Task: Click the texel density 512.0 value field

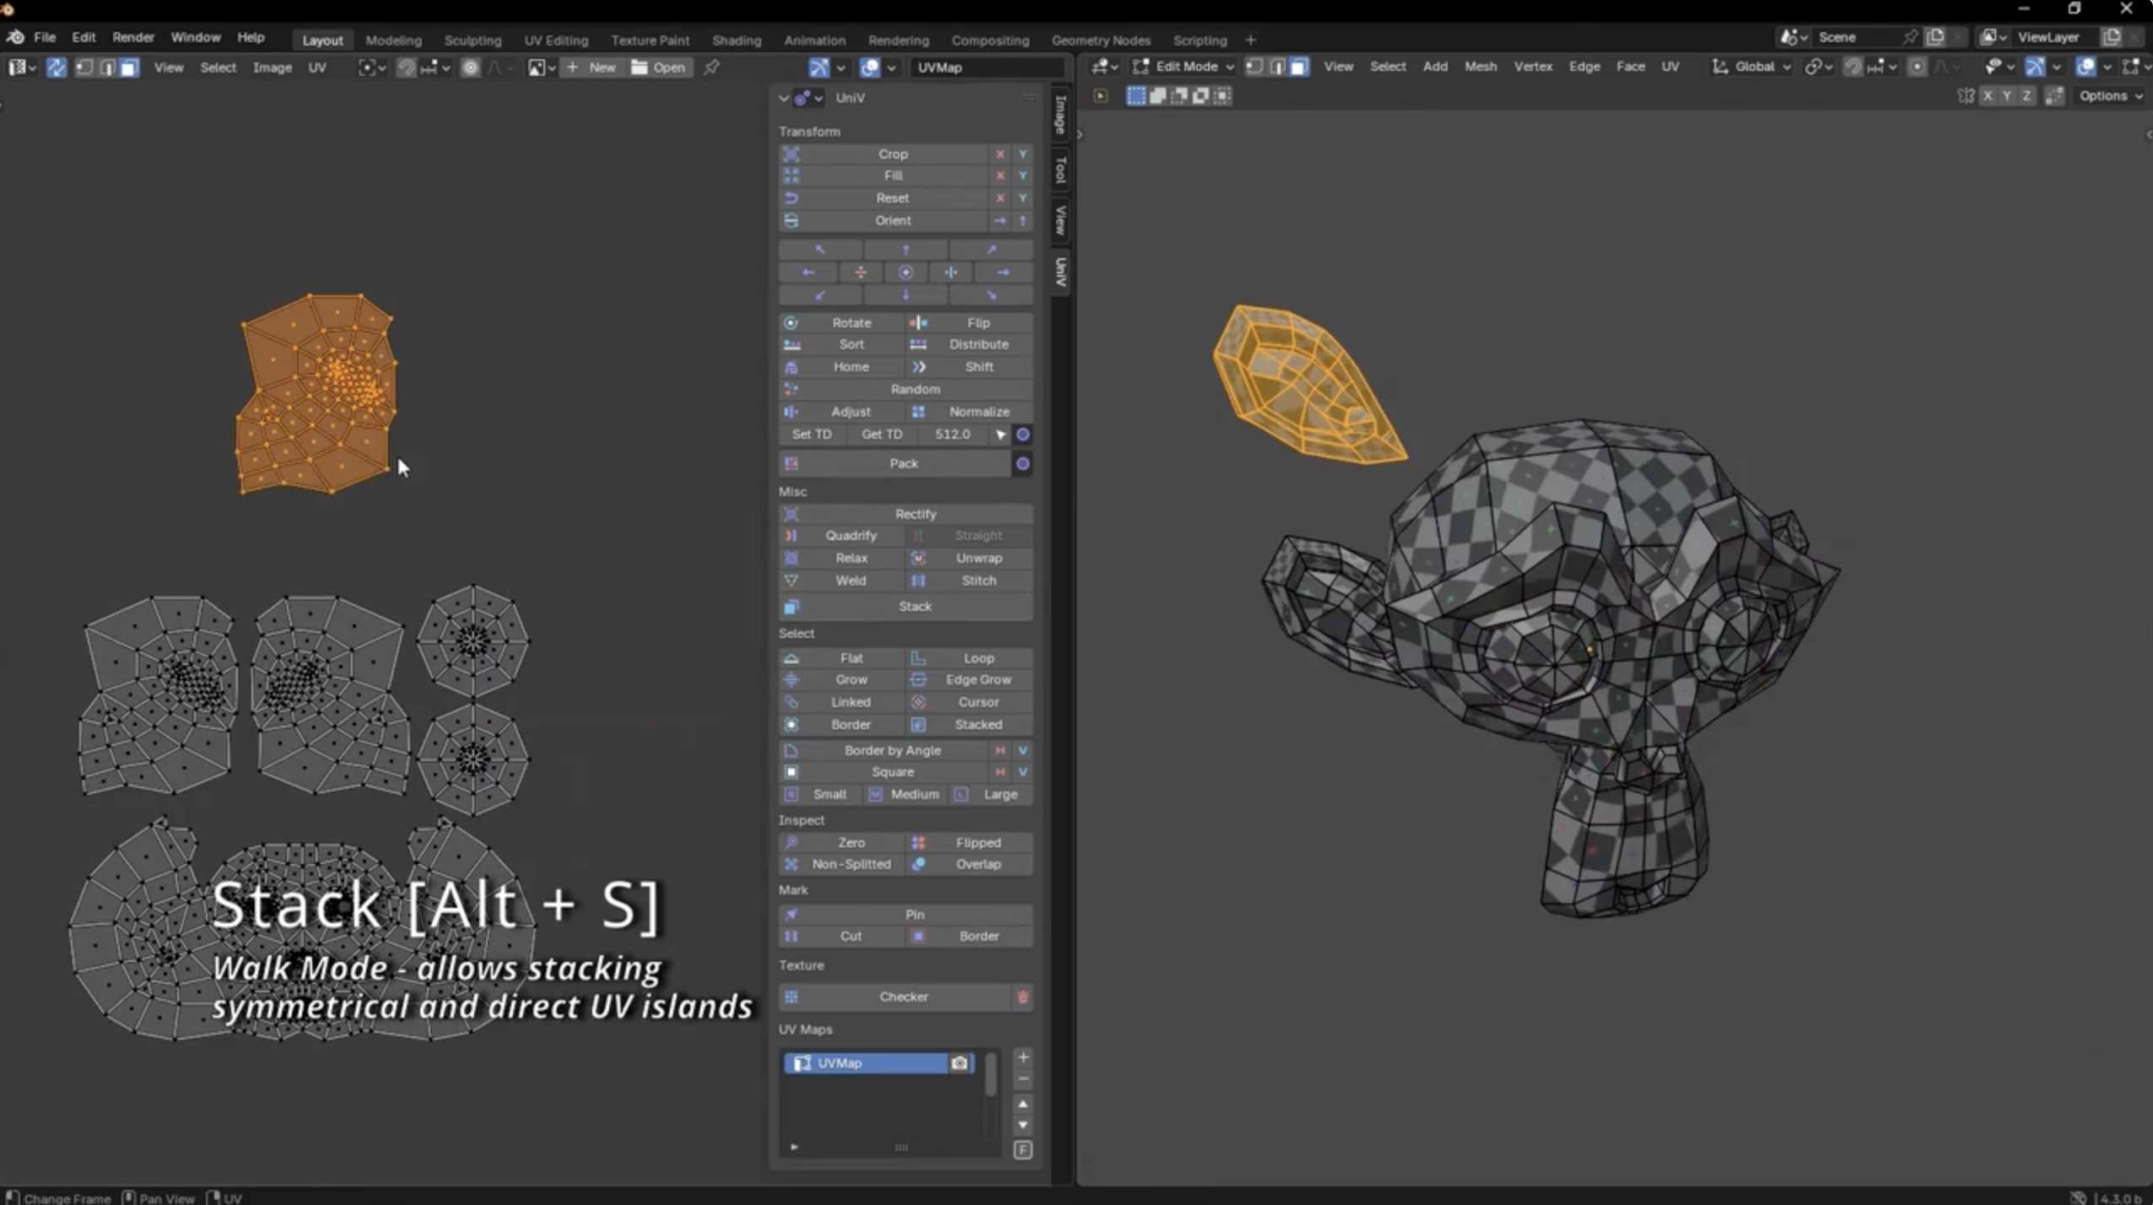Action: click(x=952, y=434)
